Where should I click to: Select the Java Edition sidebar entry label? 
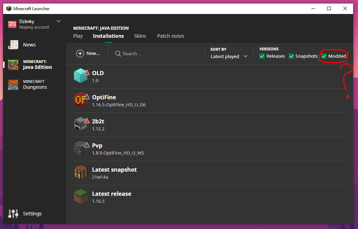pyautogui.click(x=37, y=67)
